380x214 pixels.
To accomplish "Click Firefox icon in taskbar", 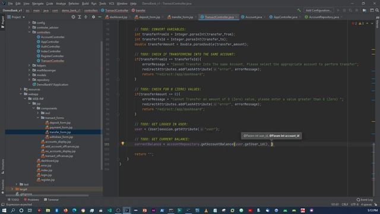I will pyautogui.click(x=65, y=210).
